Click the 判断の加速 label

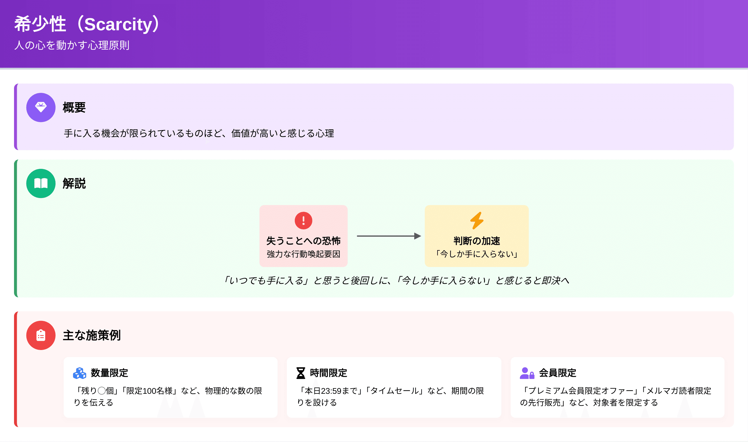[477, 240]
